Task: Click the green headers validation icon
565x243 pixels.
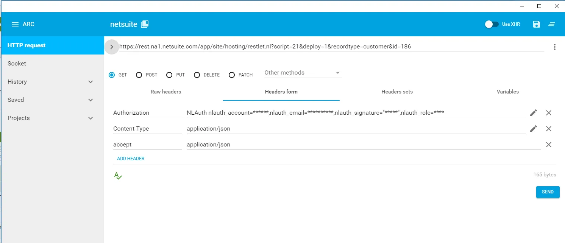Action: click(x=118, y=176)
